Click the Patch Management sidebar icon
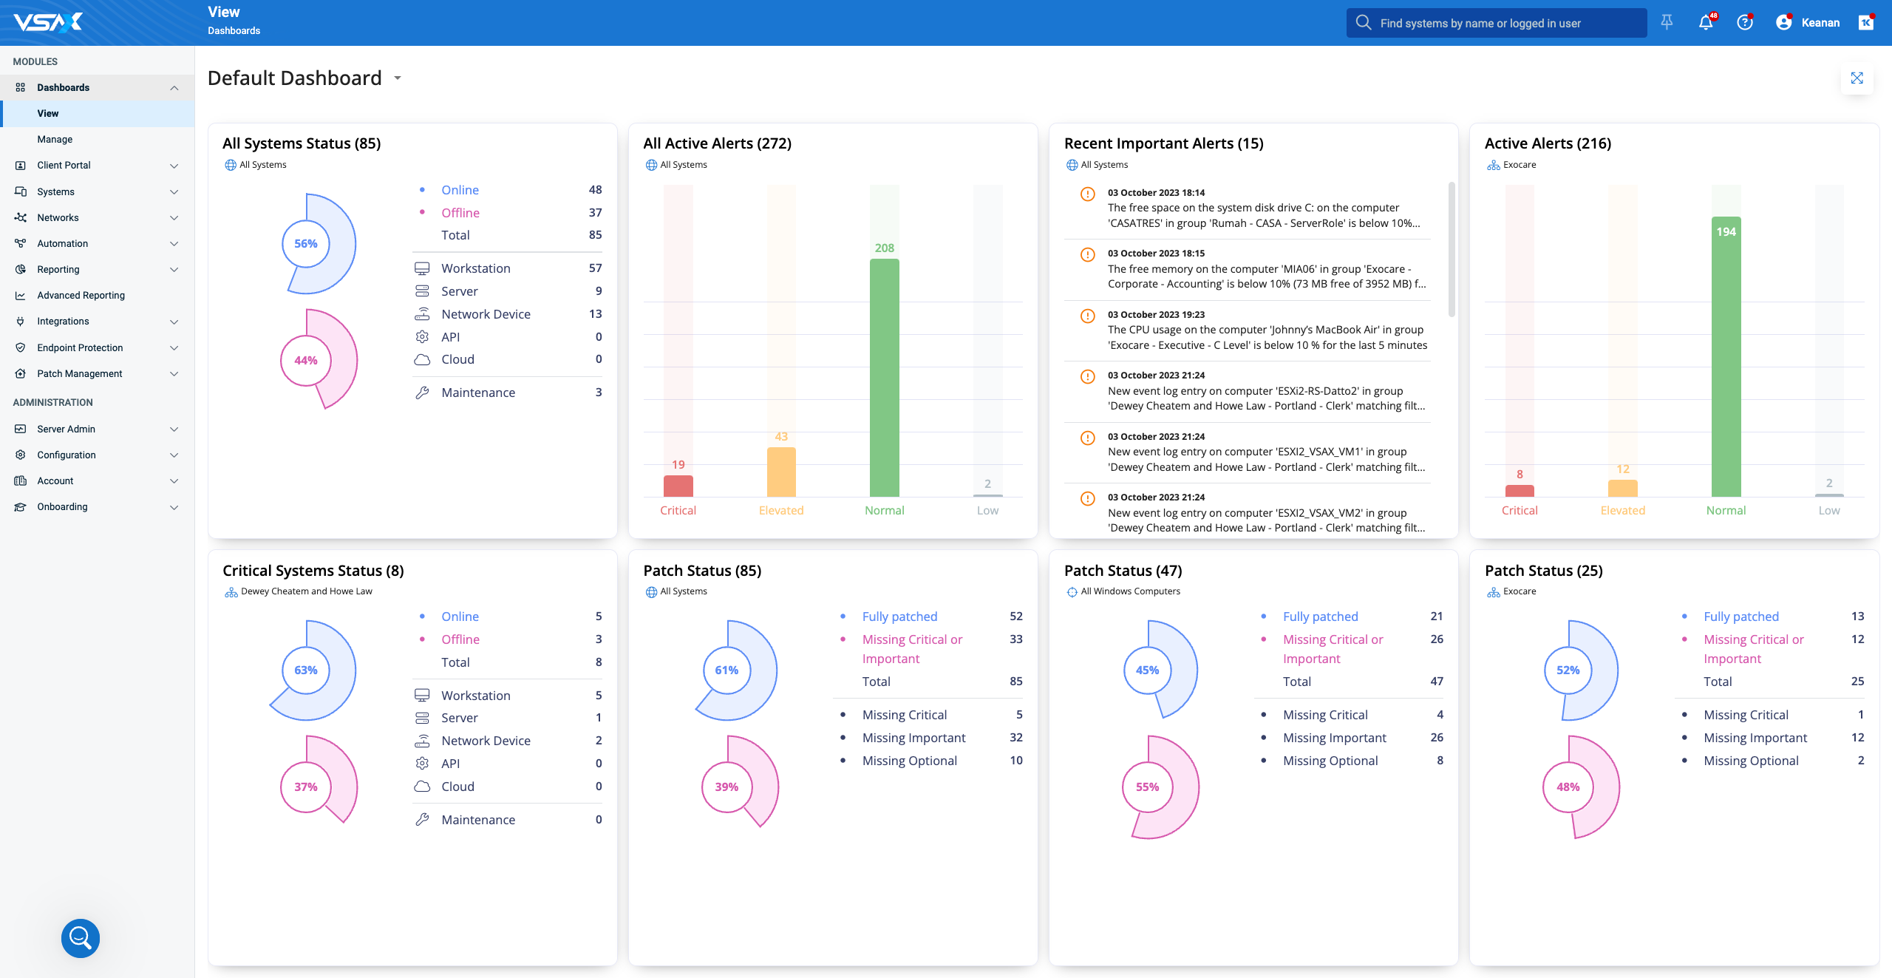Screen dimensions: 1892x978 coord(21,373)
